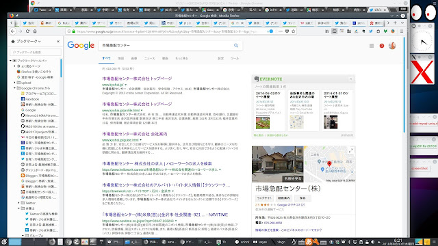Open 市場急配センター株式会社 会社案内 result
438x246 pixels.
135,134
